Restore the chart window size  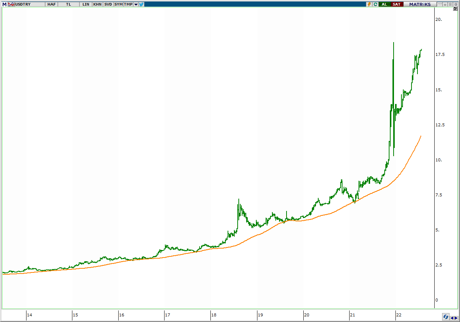pos(450,4)
